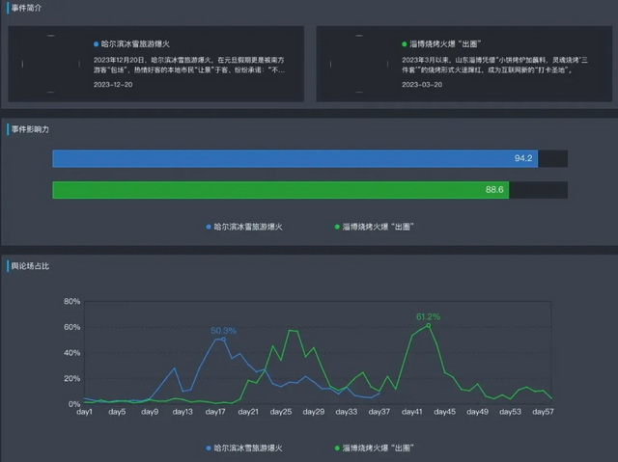Screen dimensions: 618x462
Task: Open the thumbnail of 哈尔滨冰雪旅游爆火 event card
Action: tap(50, 64)
